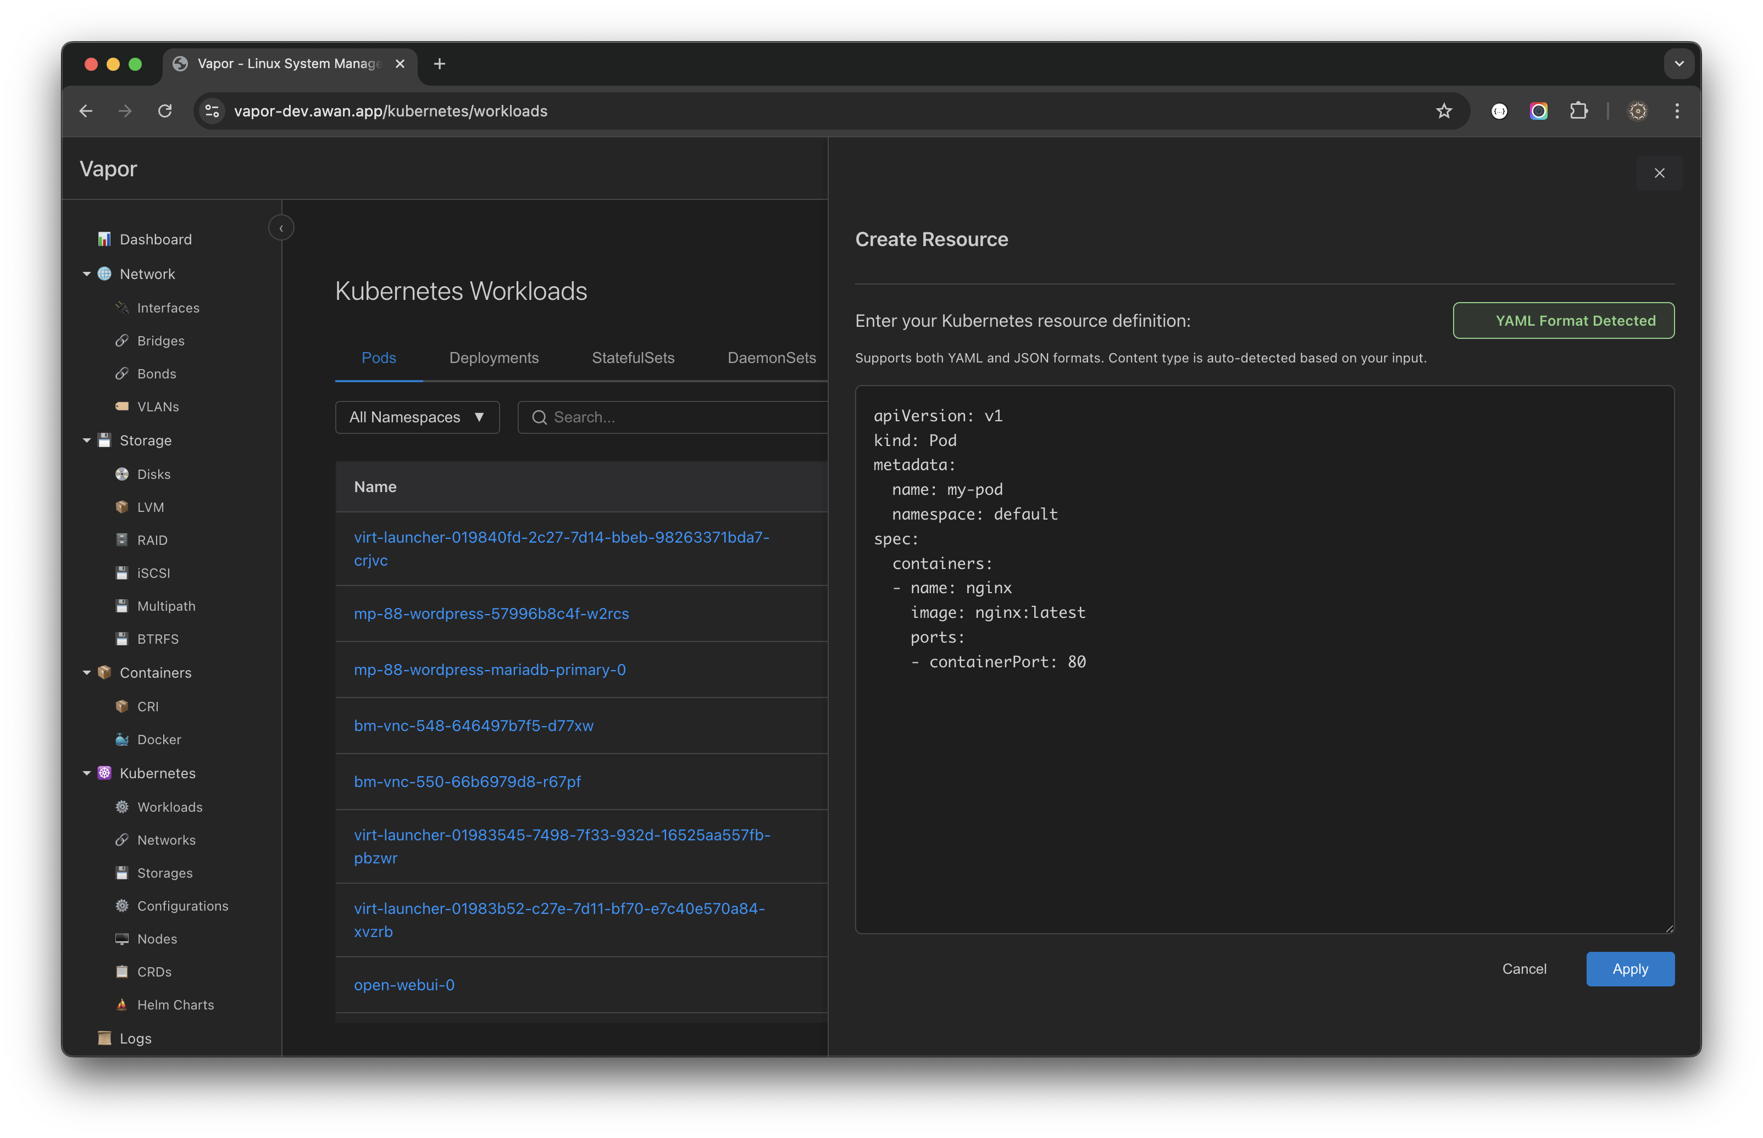Open the Disks storage icon
Screen dimensions: 1763x1138
pos(122,473)
